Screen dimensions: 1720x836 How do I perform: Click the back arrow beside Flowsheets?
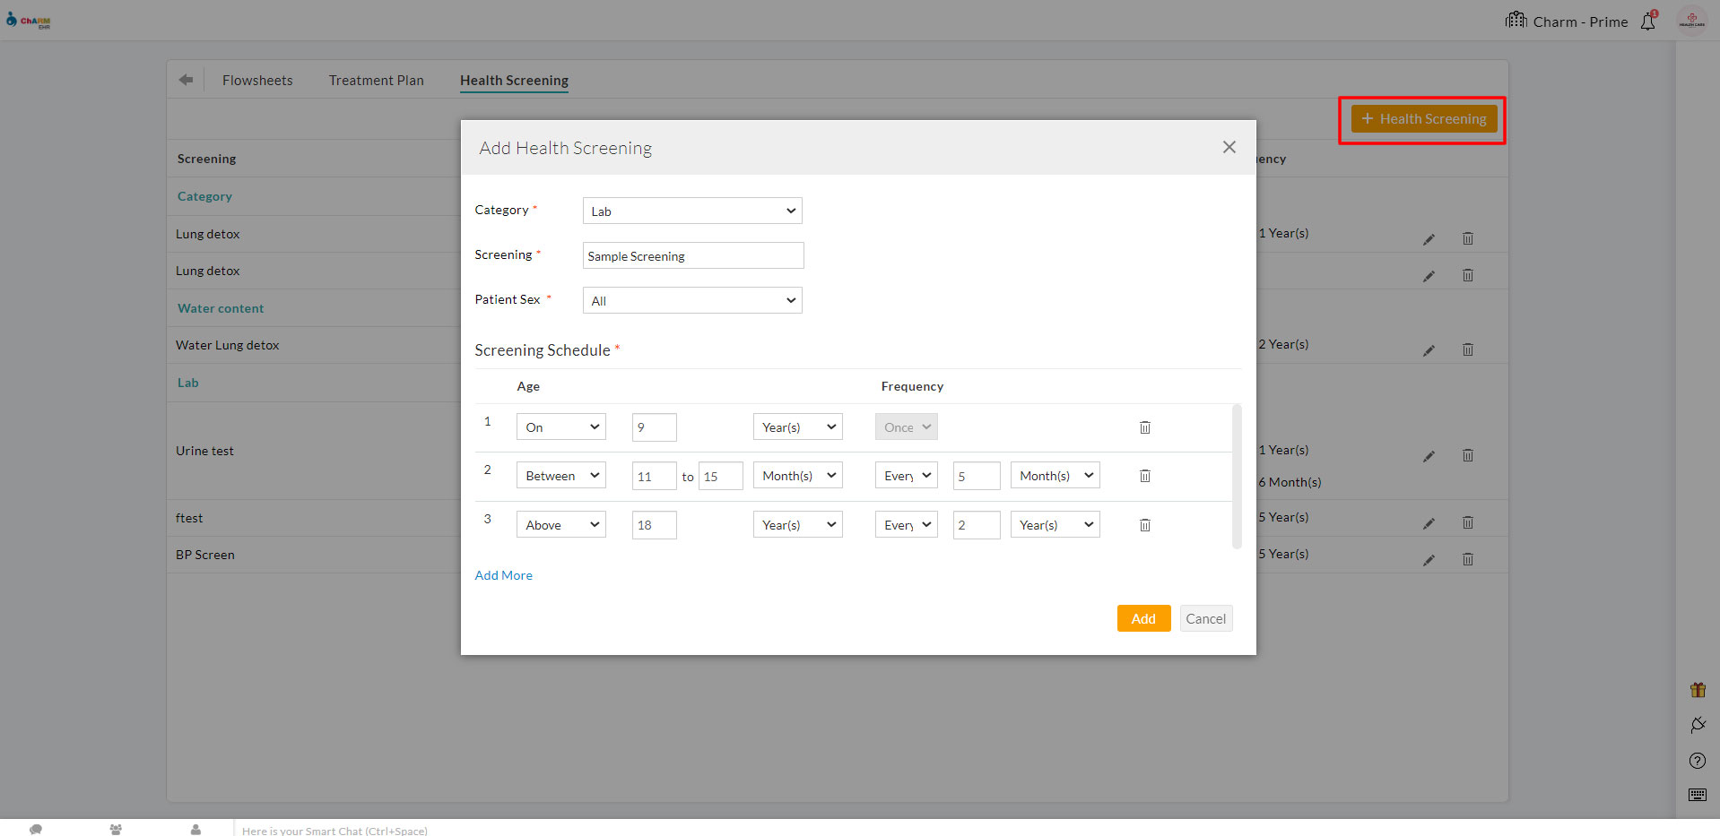(x=186, y=80)
